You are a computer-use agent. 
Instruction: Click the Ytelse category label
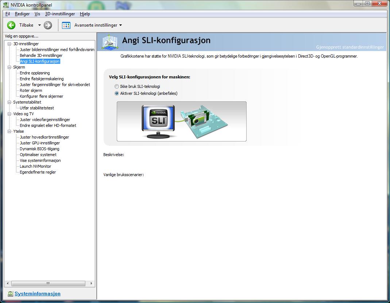19,131
